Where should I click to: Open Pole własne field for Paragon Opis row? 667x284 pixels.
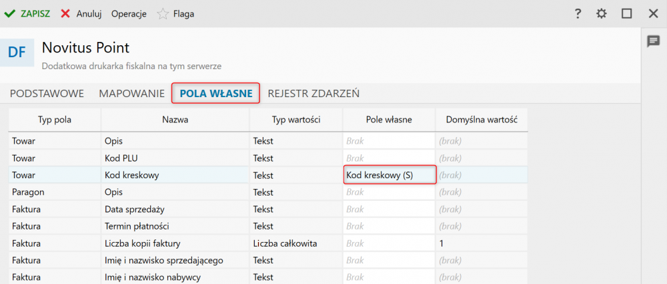click(389, 192)
